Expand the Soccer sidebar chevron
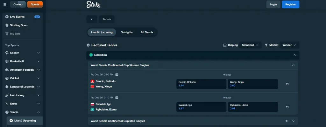This screenshot has height=127, width=326. pos(39,53)
